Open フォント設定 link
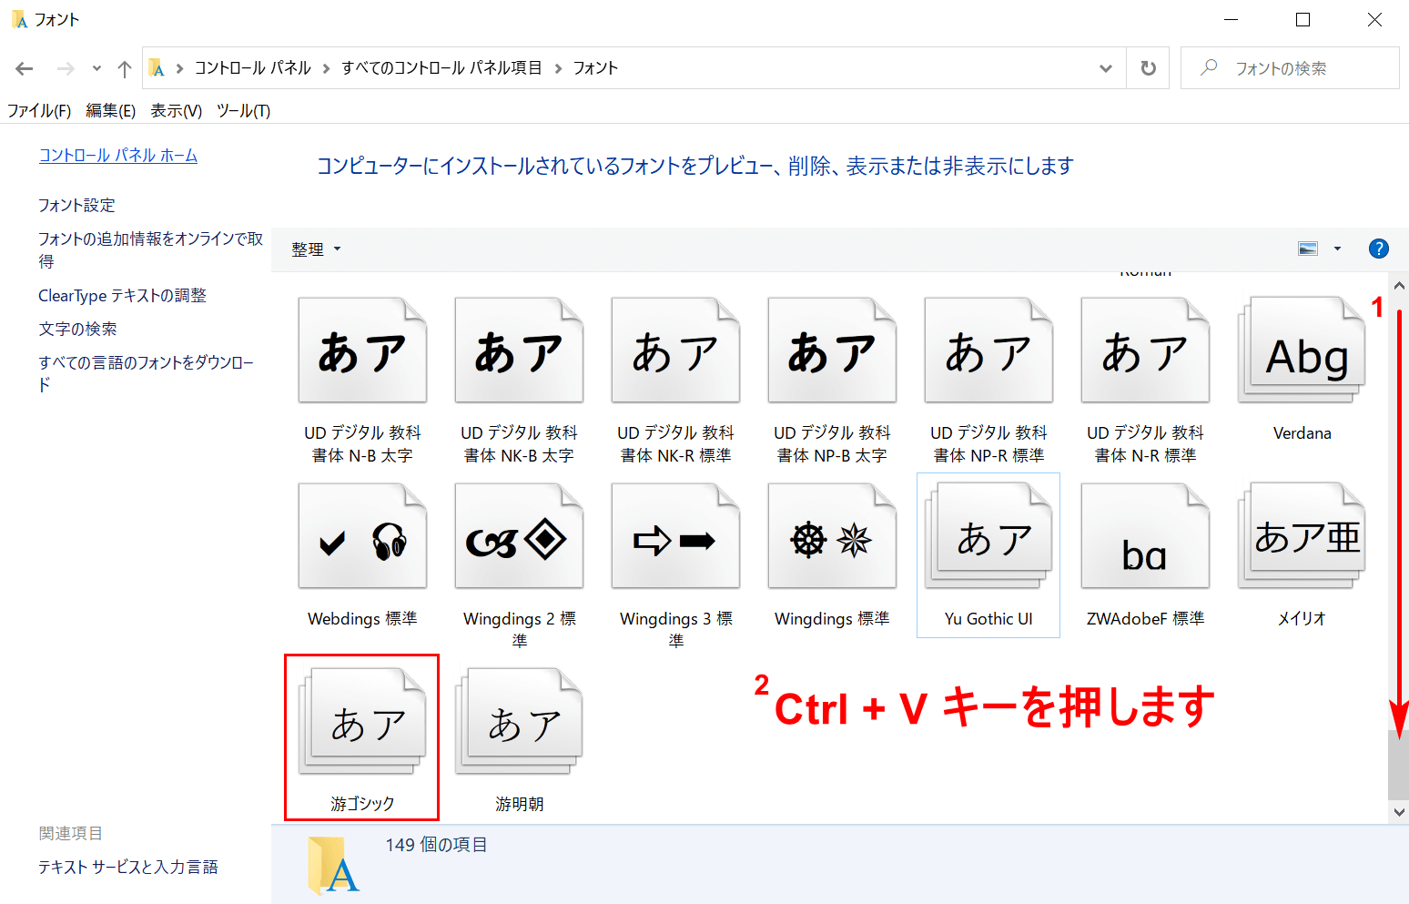Image resolution: width=1409 pixels, height=904 pixels. pos(76,205)
